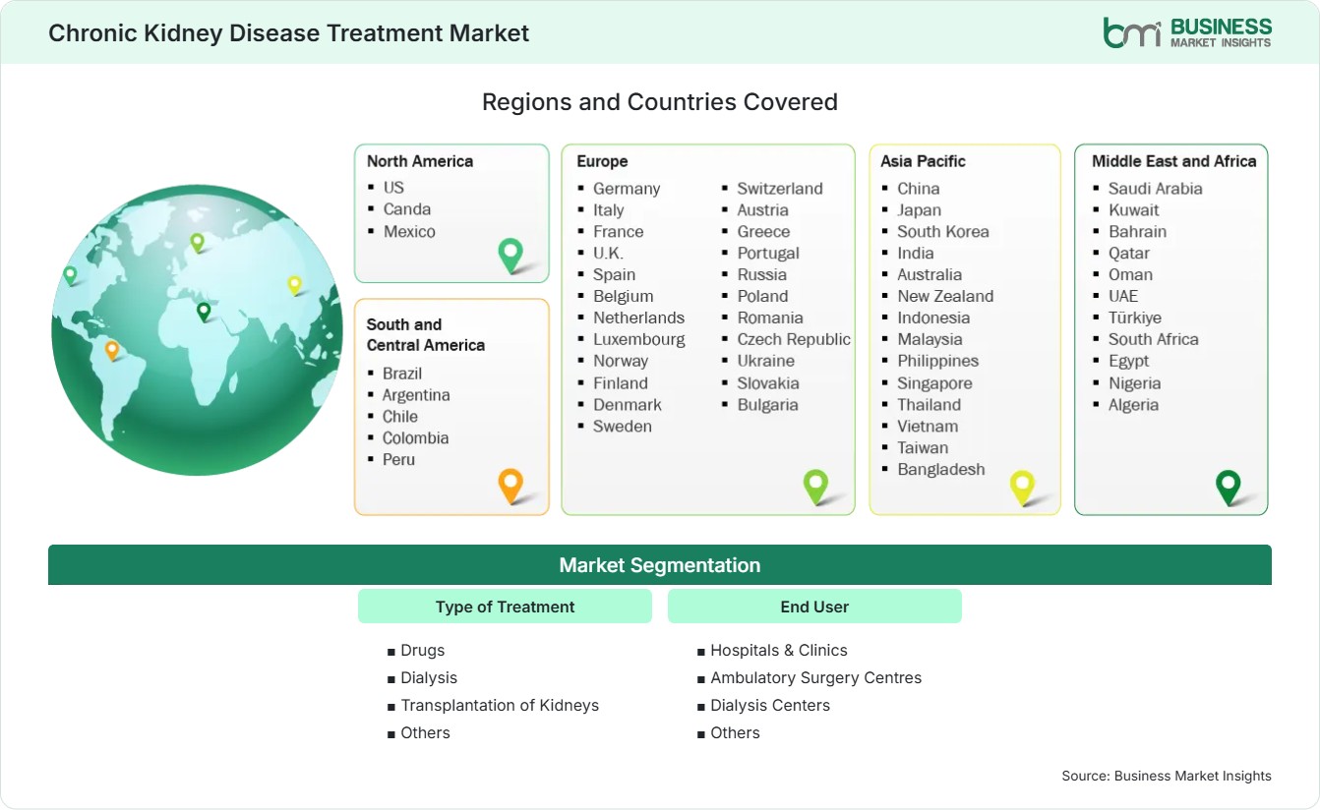Click Others under Type of Treatment
1320x810 pixels.
tap(425, 733)
